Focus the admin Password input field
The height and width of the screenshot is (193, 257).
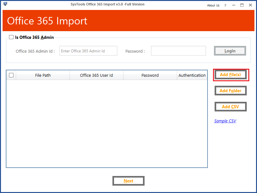178,51
